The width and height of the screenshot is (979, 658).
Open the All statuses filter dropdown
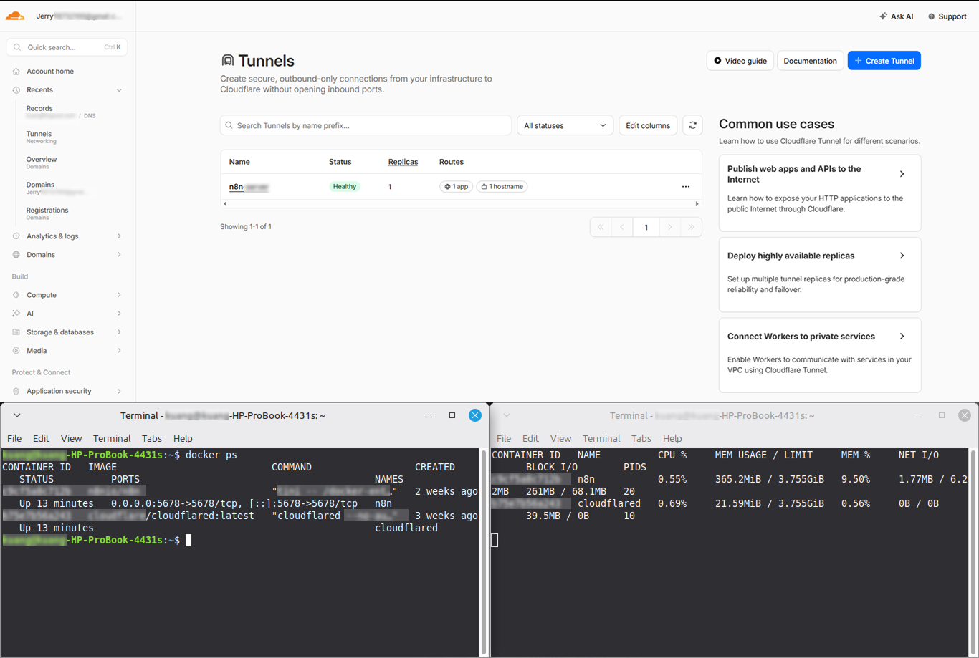565,125
